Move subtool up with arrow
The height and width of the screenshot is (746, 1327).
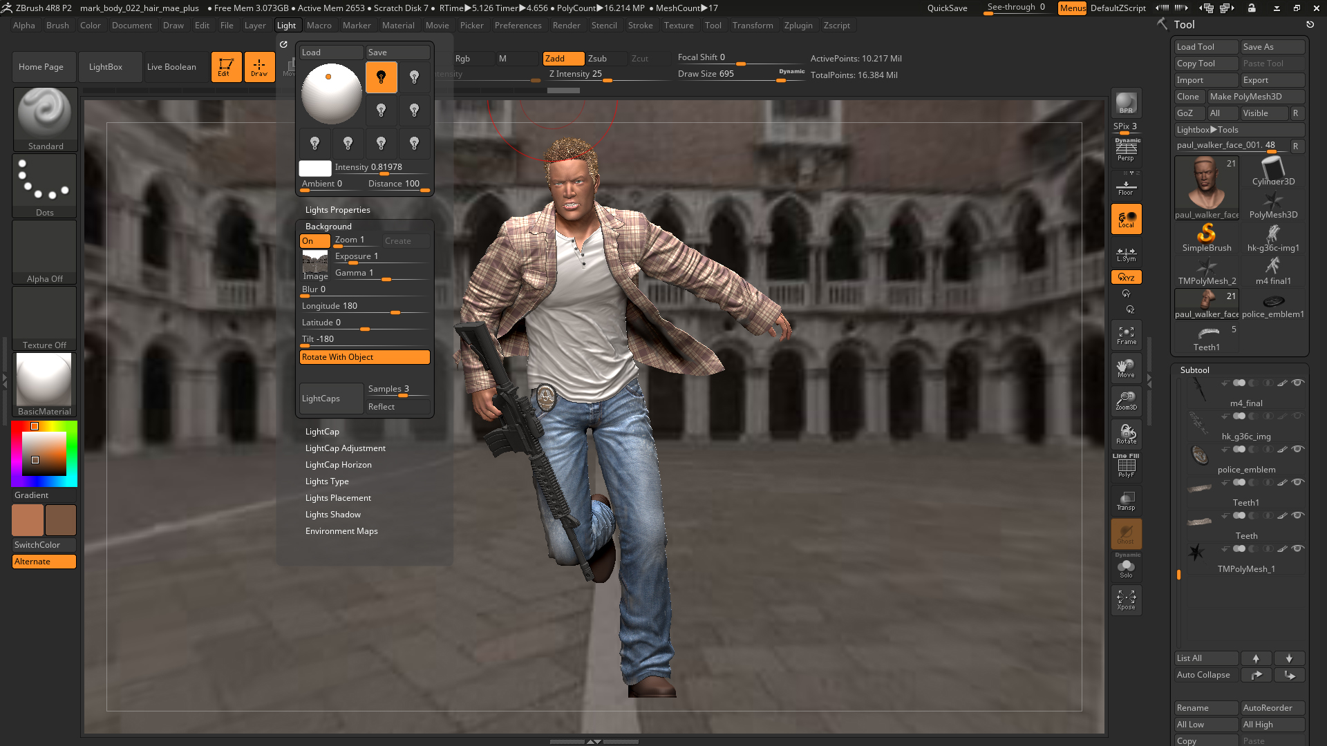click(1257, 658)
